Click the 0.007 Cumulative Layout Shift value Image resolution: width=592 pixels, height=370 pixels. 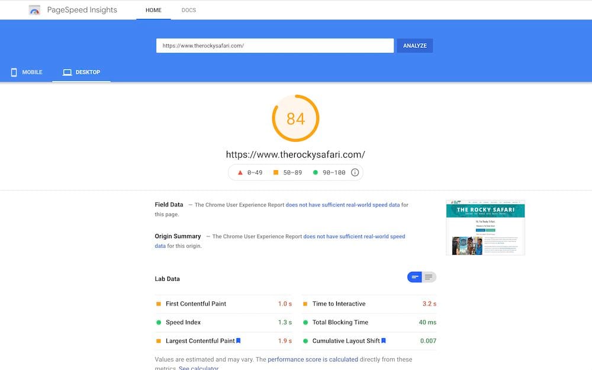[x=428, y=340]
